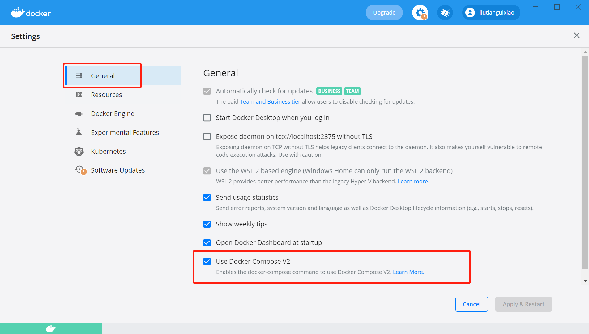589x334 pixels.
Task: Click Apply & Restart button
Action: [523, 304]
